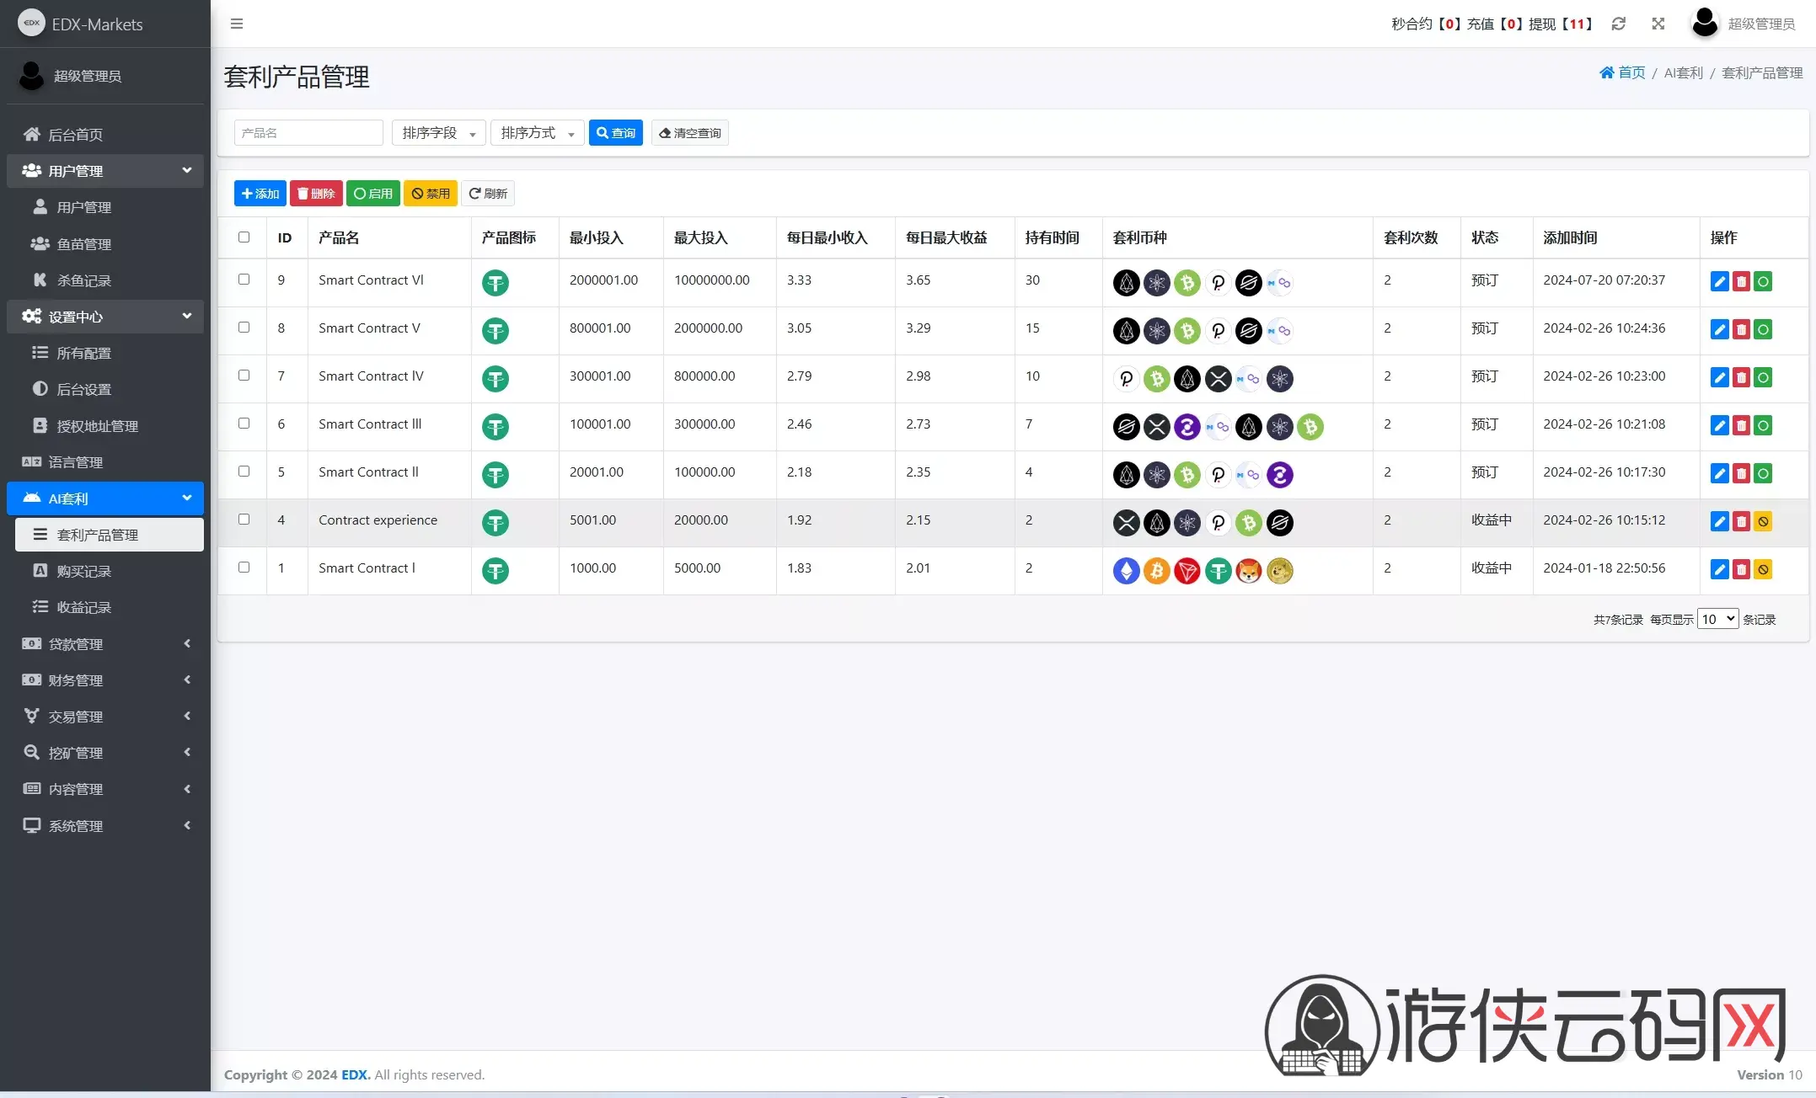This screenshot has height=1098, width=1816.
Task: Expand the 挖矿管理 sidebar group
Action: [105, 753]
